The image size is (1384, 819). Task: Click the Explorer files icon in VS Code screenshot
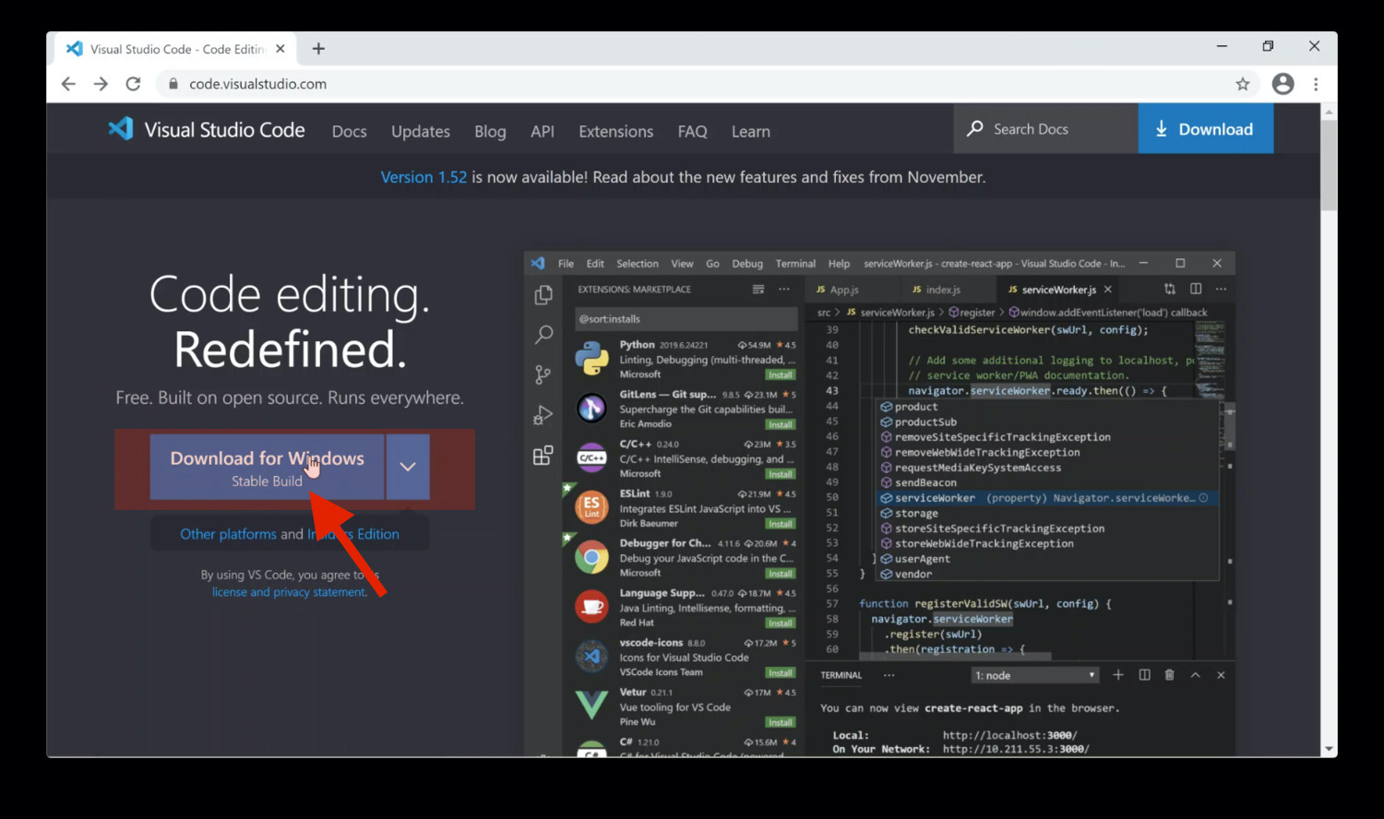543,295
